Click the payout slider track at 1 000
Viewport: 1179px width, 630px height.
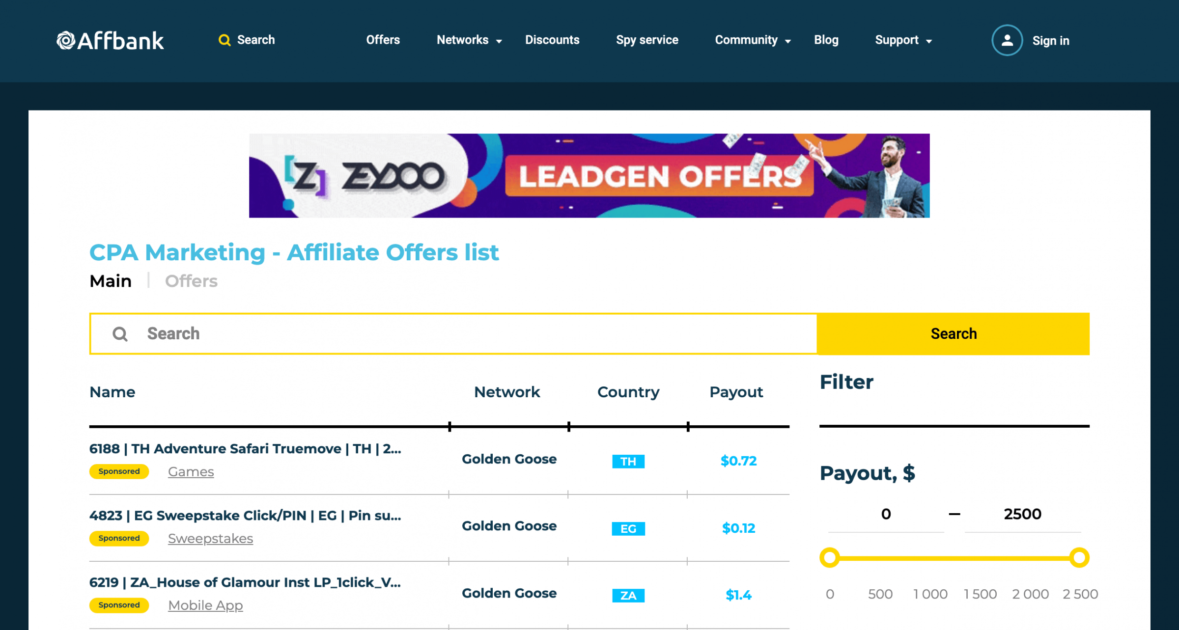coord(930,558)
